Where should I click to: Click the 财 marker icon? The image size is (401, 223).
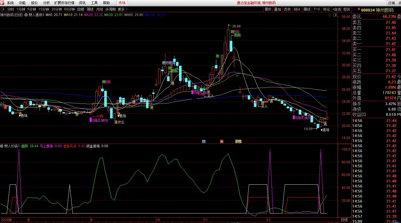pyautogui.click(x=204, y=141)
